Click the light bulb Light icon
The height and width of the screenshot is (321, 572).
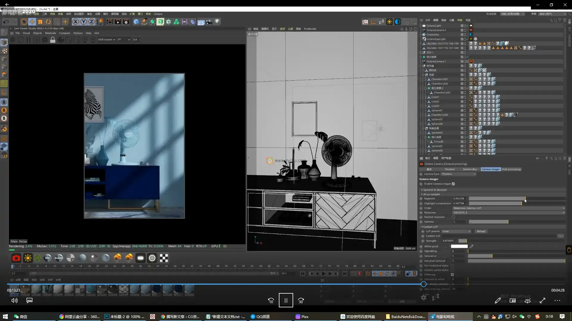pyautogui.click(x=217, y=22)
